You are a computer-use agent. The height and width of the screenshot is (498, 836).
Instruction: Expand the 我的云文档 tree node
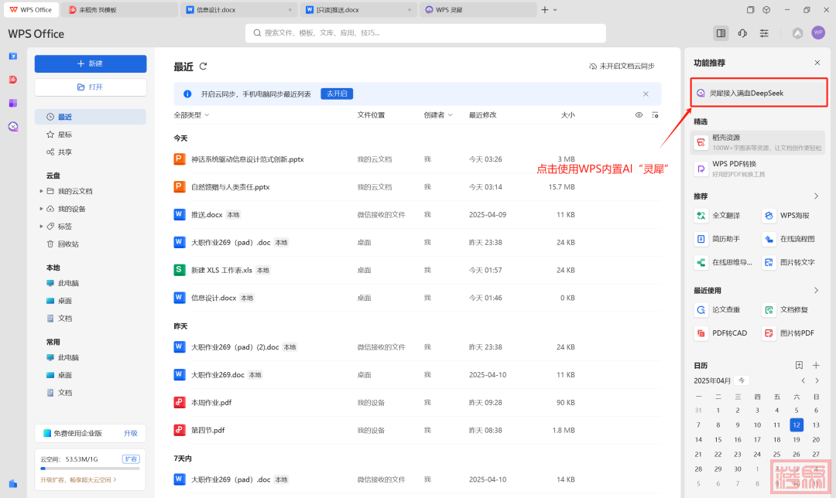click(x=41, y=191)
